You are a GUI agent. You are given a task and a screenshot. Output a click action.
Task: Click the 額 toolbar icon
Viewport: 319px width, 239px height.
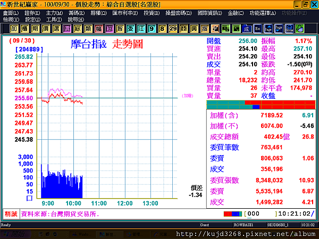point(183,29)
